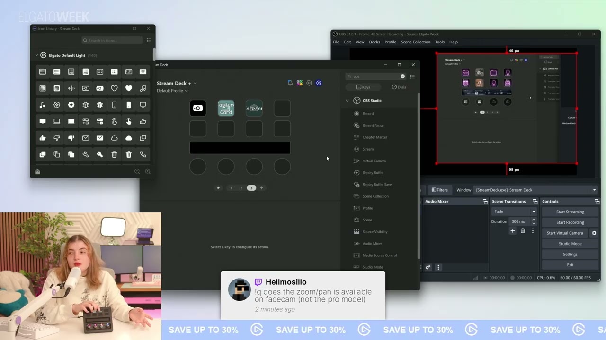Screen dimensions: 606x340
Task: Switch Icon Library to list view
Action: coord(149,40)
